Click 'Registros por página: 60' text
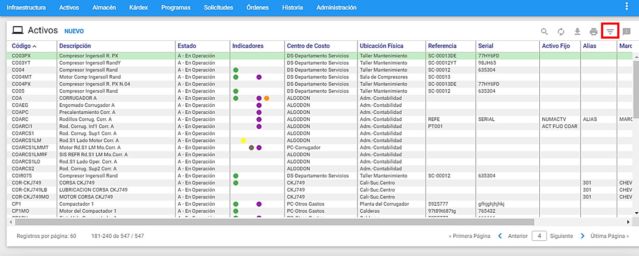639x256 pixels. pos(46,236)
